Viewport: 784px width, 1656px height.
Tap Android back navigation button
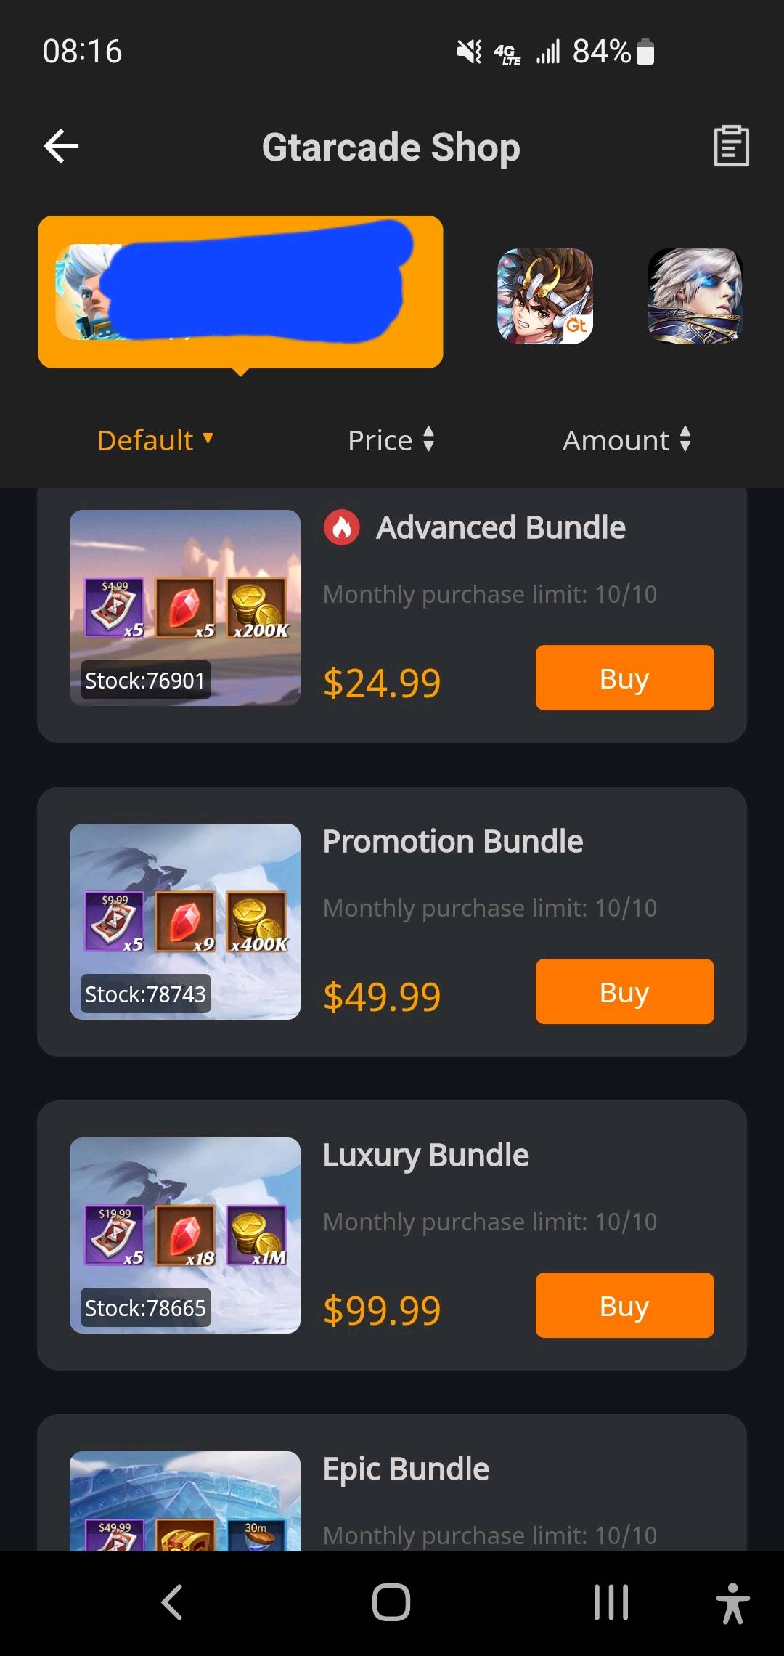(171, 1602)
